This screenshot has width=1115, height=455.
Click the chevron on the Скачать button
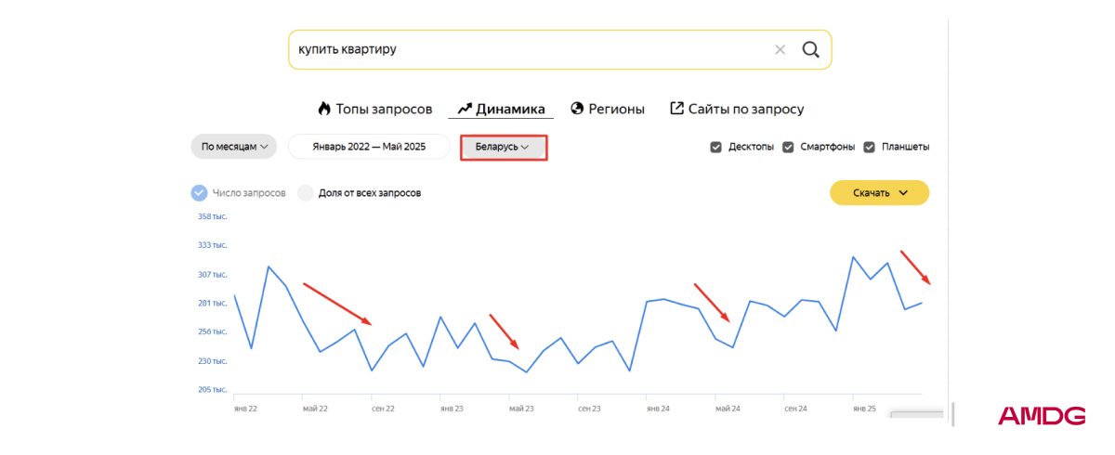(903, 193)
